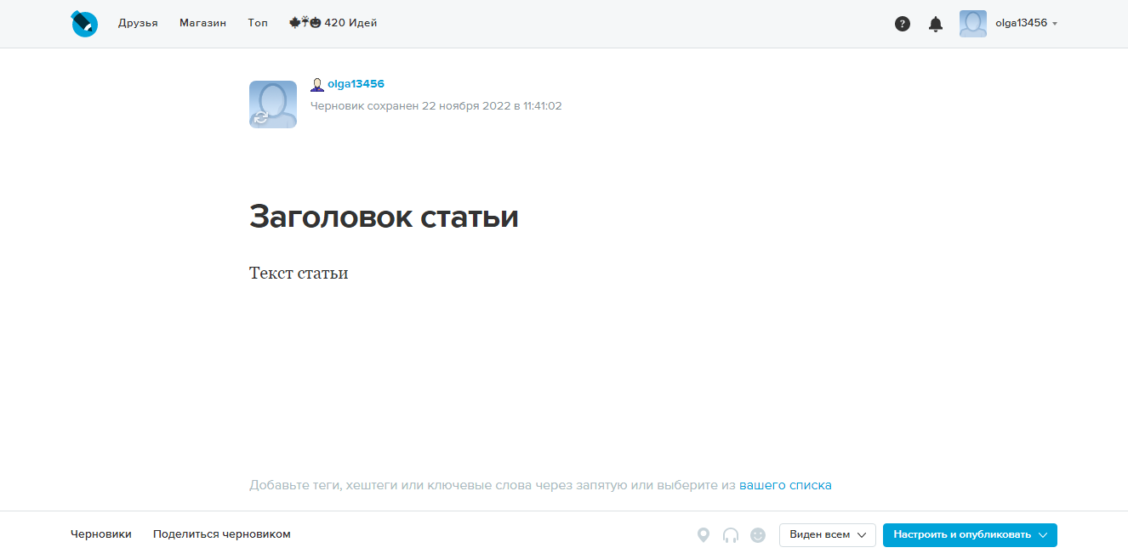The width and height of the screenshot is (1128, 559).
Task: Click the draft saved timestamp text
Action: 436,106
